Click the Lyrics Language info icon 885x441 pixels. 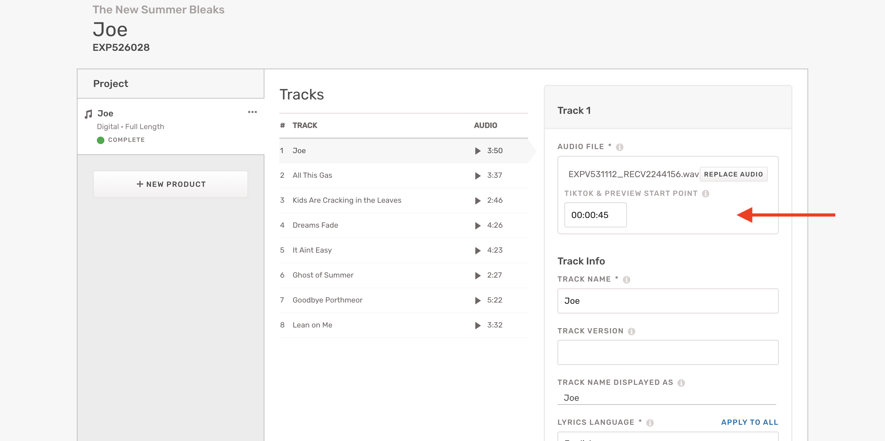tap(650, 423)
